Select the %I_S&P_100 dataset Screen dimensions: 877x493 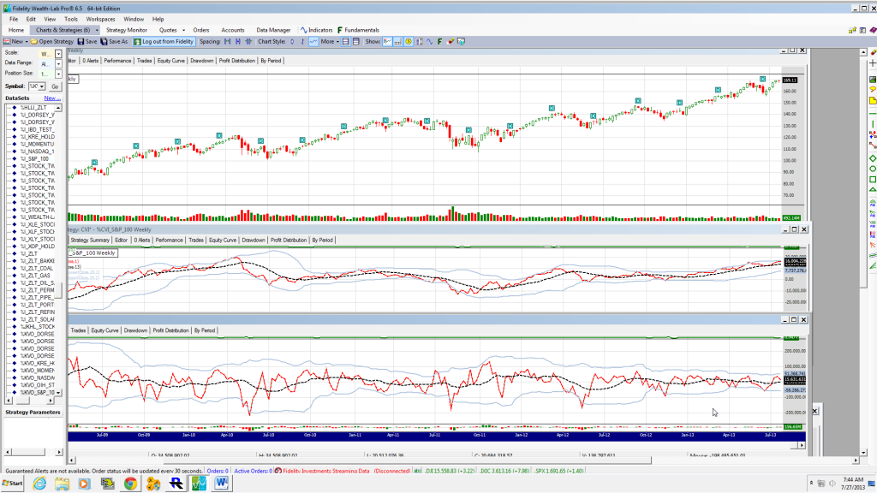34,158
